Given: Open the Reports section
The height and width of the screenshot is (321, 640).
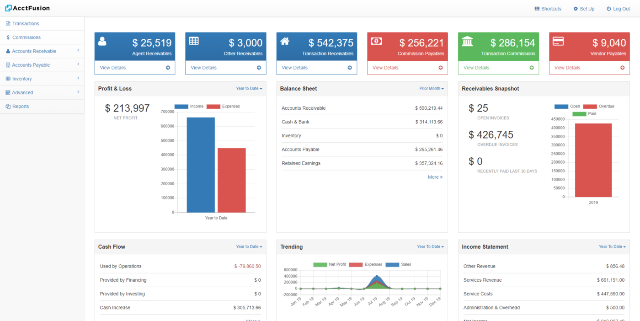Looking at the screenshot, I should pyautogui.click(x=20, y=106).
